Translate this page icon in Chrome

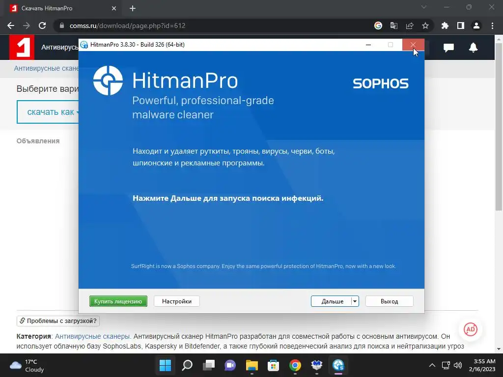tap(393, 26)
